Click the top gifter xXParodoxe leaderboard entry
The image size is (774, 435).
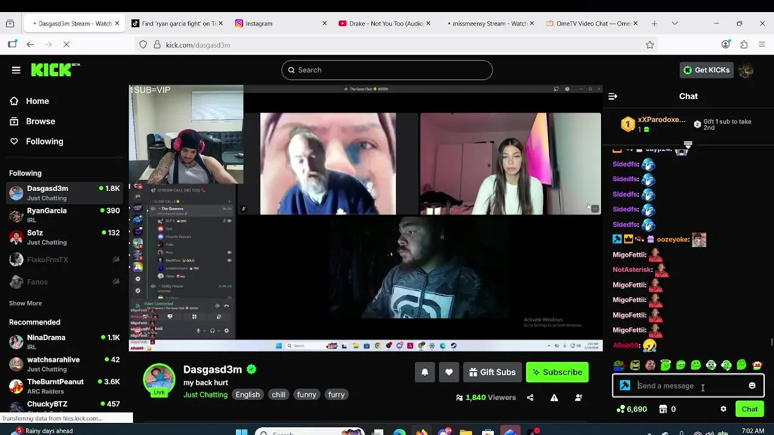[x=654, y=124]
